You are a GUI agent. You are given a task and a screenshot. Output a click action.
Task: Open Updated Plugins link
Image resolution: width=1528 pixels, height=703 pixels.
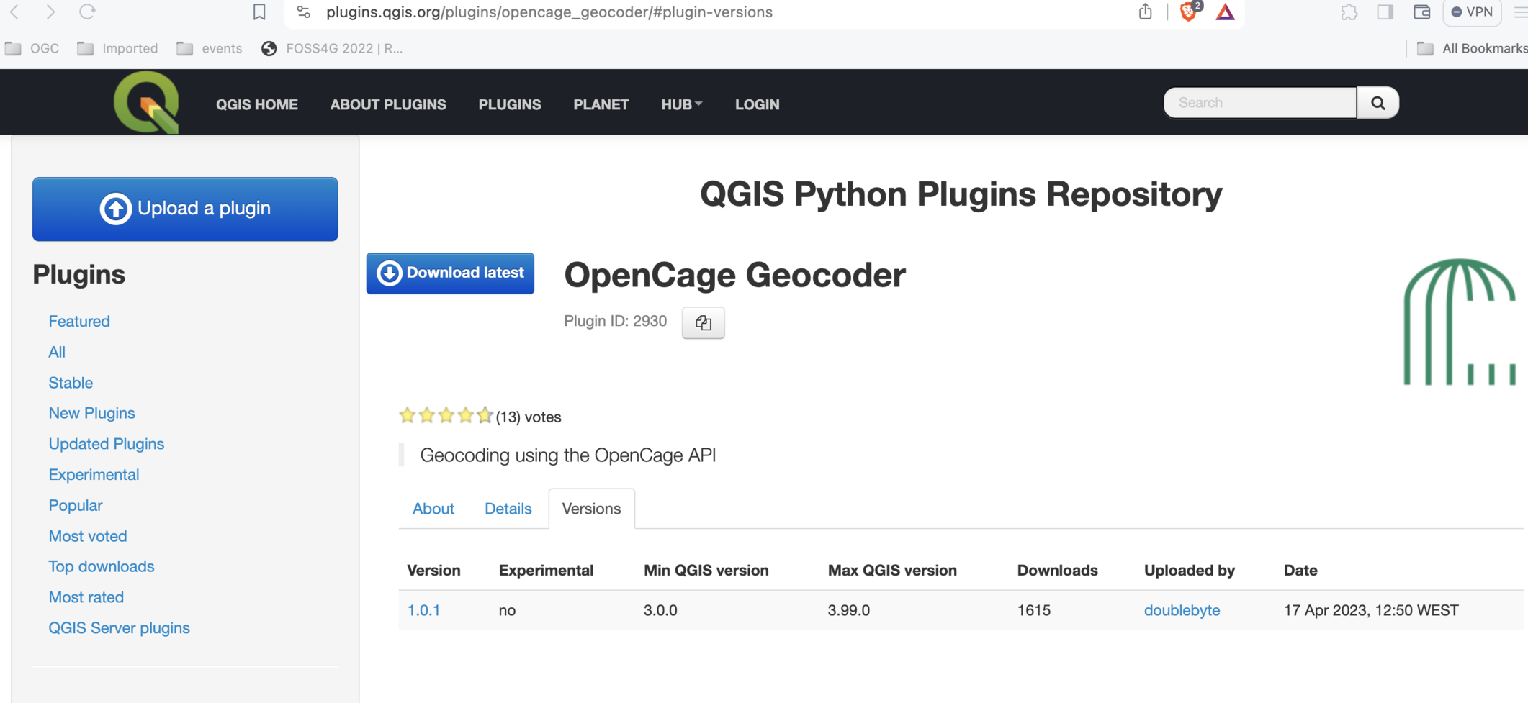(107, 444)
